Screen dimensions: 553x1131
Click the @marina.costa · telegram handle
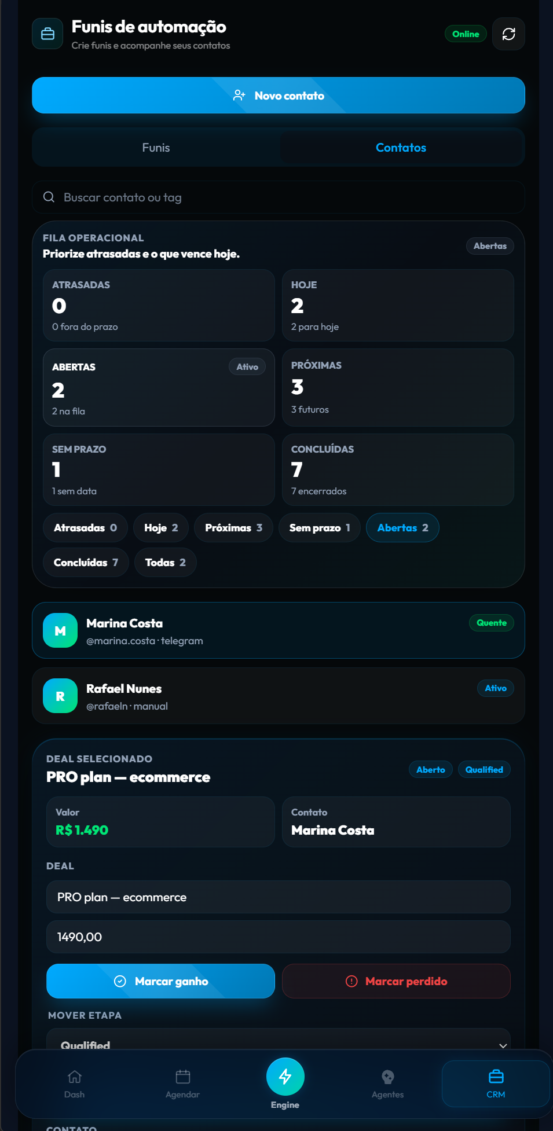pyautogui.click(x=145, y=641)
